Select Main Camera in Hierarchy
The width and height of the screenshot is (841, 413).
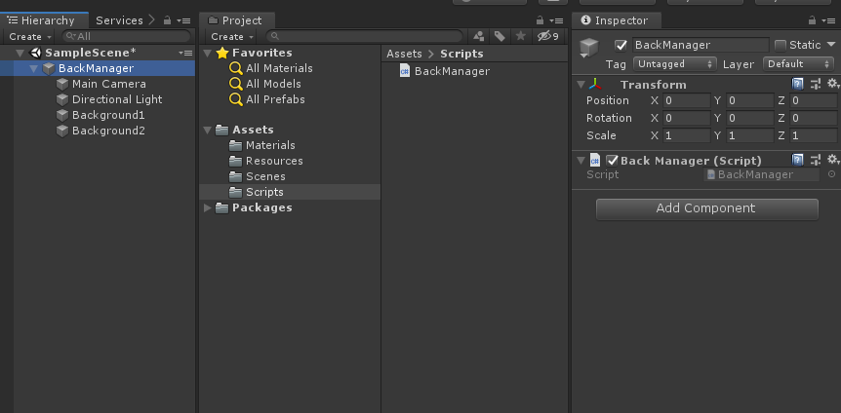[109, 84]
